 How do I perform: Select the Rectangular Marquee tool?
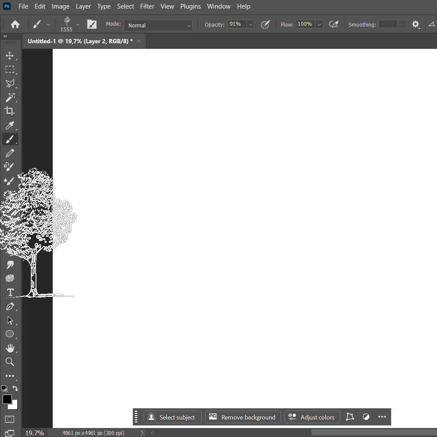tap(9, 69)
